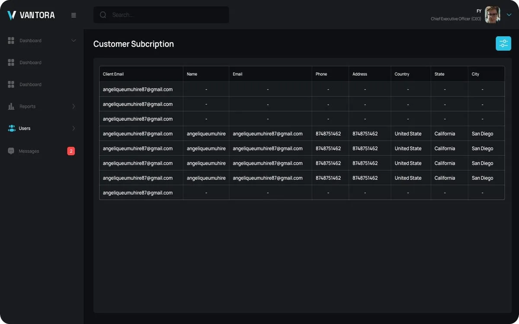Toggle the sidebar with the hamburger icon
The height and width of the screenshot is (324, 519).
[x=74, y=15]
